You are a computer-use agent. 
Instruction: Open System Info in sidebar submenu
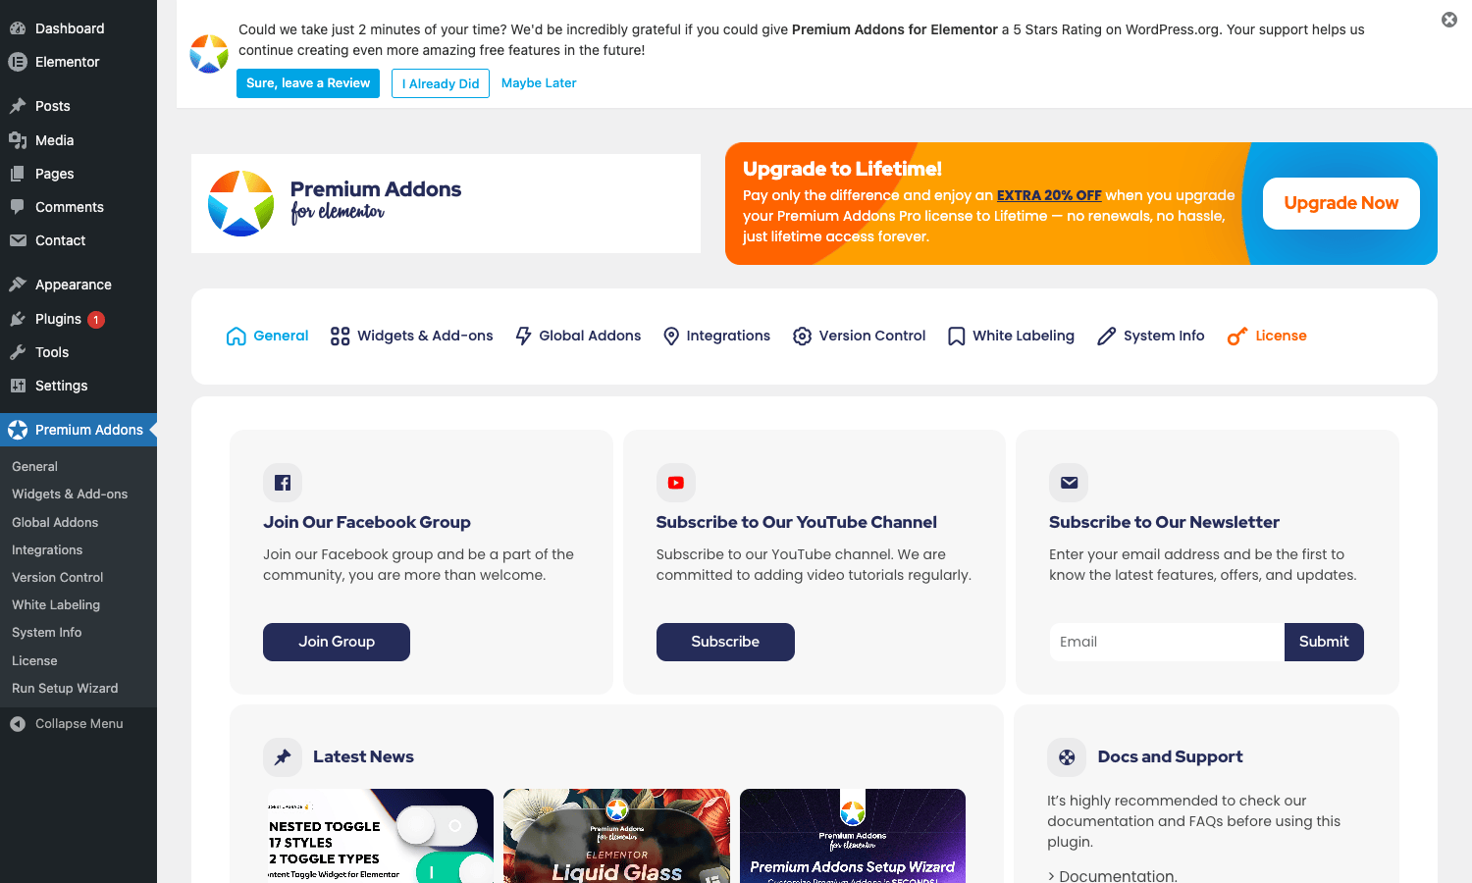coord(46,633)
